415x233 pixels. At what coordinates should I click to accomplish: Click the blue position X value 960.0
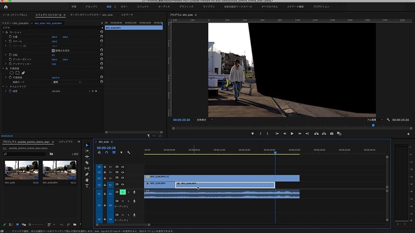click(54, 37)
